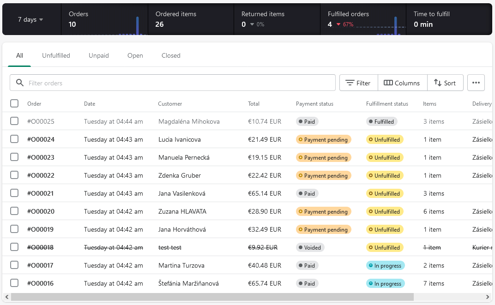Switch to the Closed tab
495x305 pixels.
pos(171,55)
